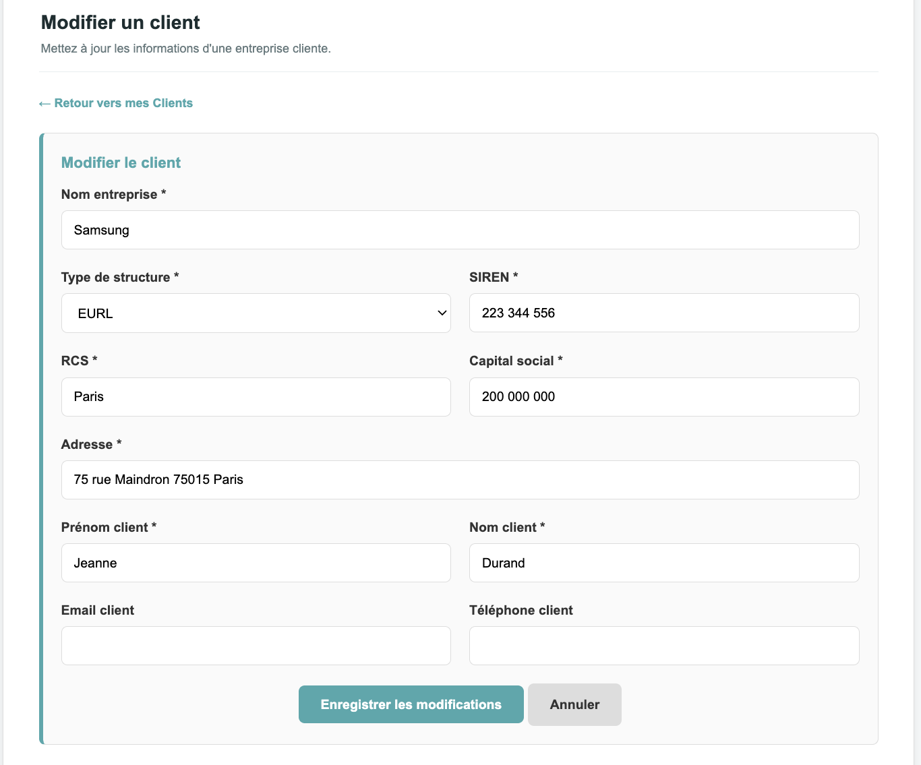This screenshot has height=765, width=921.
Task: Click the Prénom client field with Jeanne
Action: tap(256, 563)
